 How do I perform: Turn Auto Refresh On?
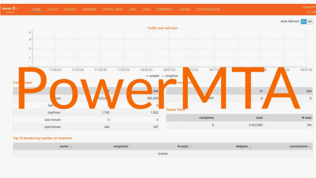304,22
